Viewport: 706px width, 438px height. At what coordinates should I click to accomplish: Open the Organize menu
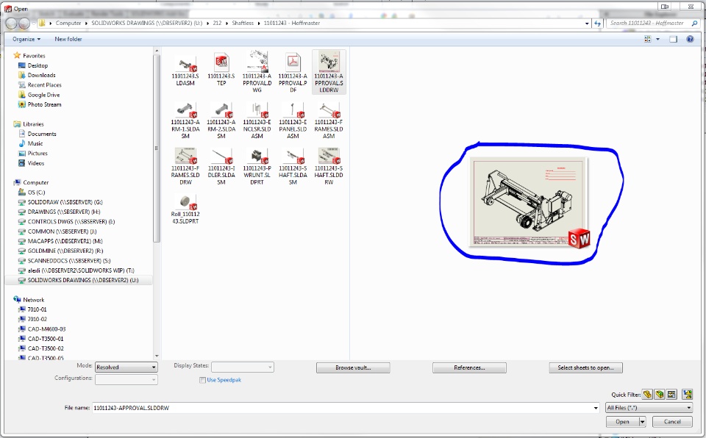[x=26, y=39]
